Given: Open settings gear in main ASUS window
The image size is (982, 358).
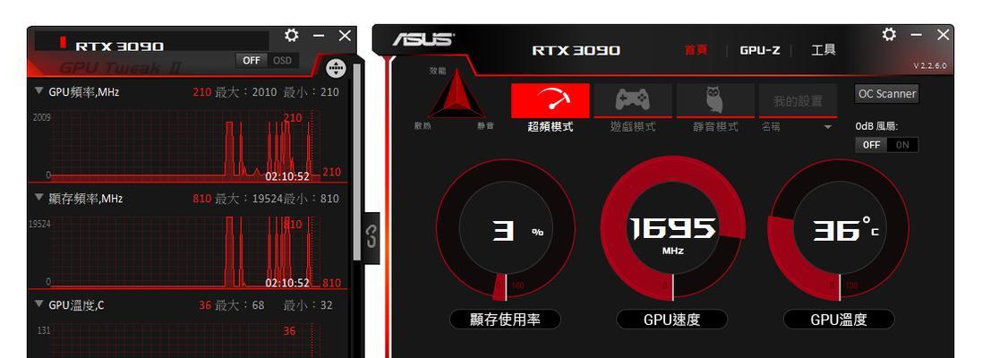Looking at the screenshot, I should [889, 34].
